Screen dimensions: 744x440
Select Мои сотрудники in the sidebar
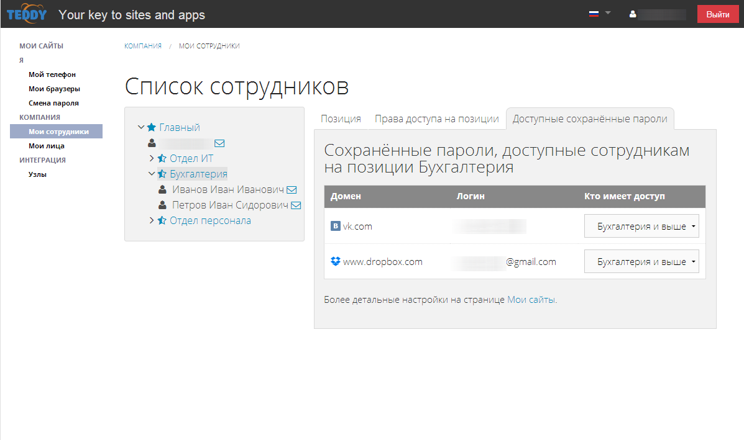57,131
